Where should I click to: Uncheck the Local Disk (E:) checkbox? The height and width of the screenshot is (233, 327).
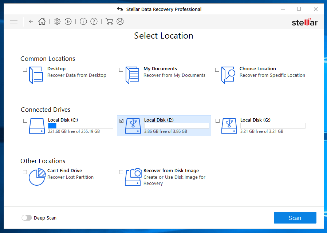121,121
